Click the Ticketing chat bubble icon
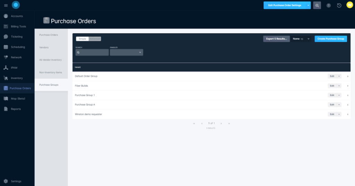Viewport: 355px width, 186px height. (6, 37)
